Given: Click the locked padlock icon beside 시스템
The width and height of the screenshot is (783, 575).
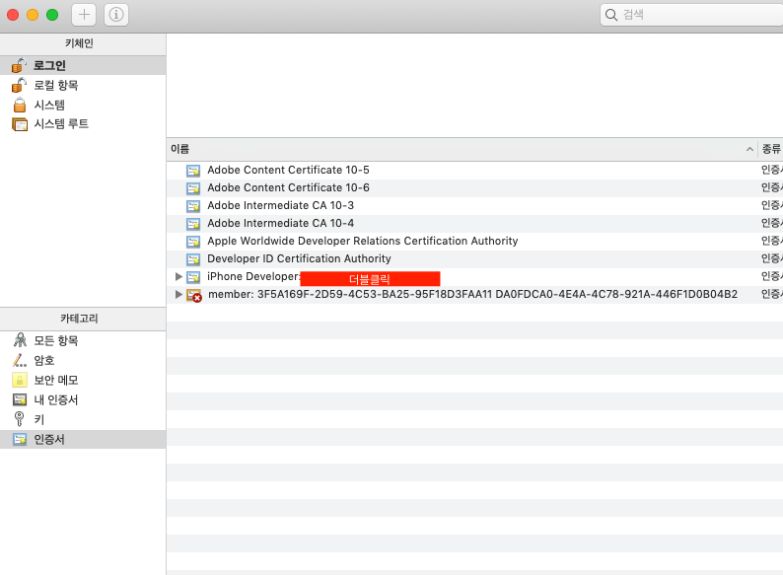Looking at the screenshot, I should pos(20,105).
